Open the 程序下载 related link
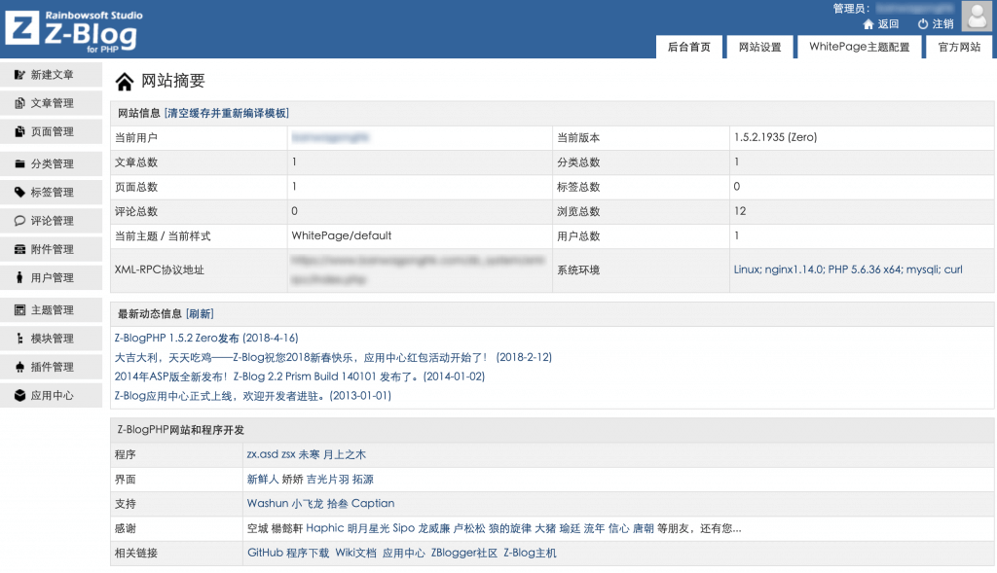Image resolution: width=997 pixels, height=573 pixels. pos(308,553)
